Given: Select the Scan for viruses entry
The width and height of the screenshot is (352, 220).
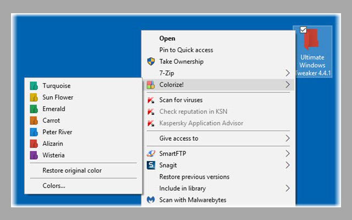Looking at the screenshot, I should (x=218, y=100).
